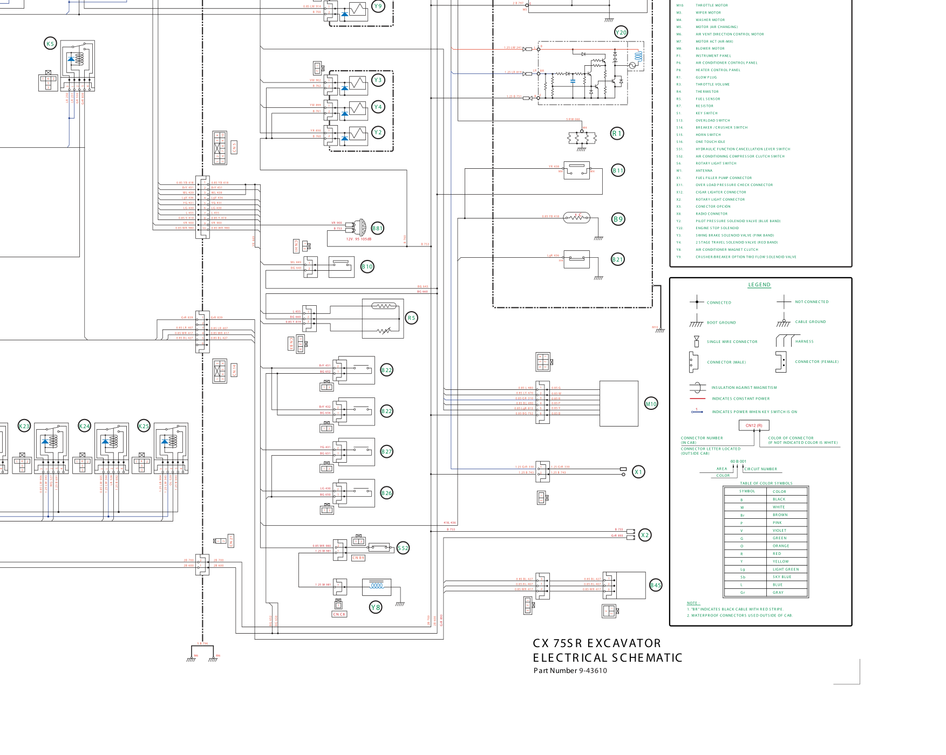Click 'ONE TOUCH IDLE' component list entry

pyautogui.click(x=710, y=142)
